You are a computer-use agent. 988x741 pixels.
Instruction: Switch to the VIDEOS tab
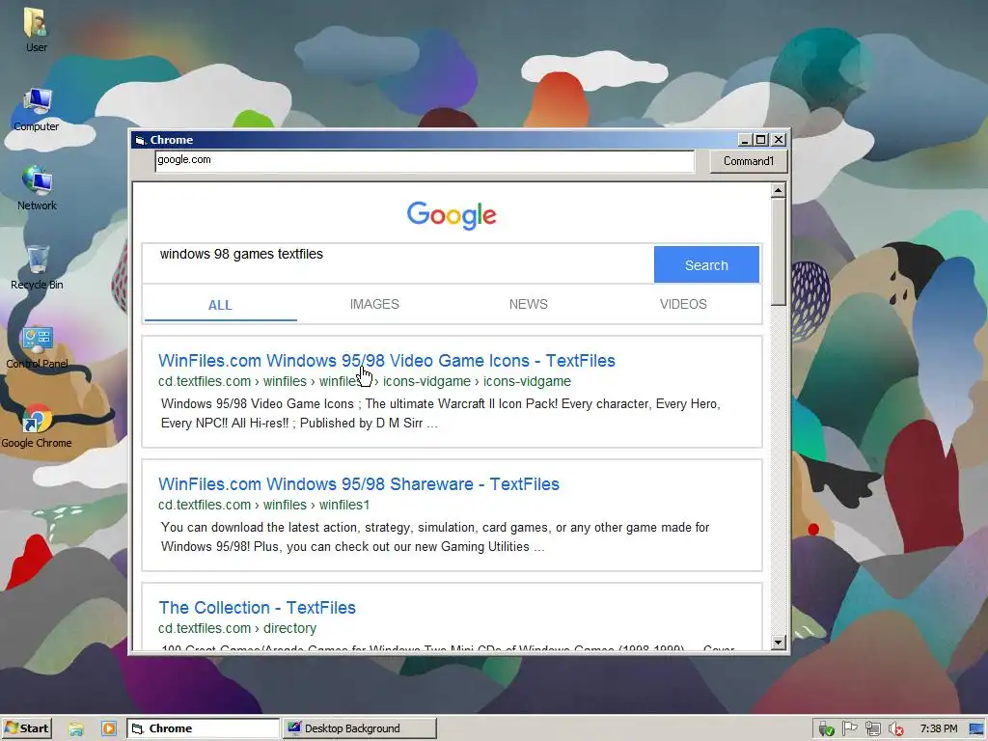[x=683, y=304]
